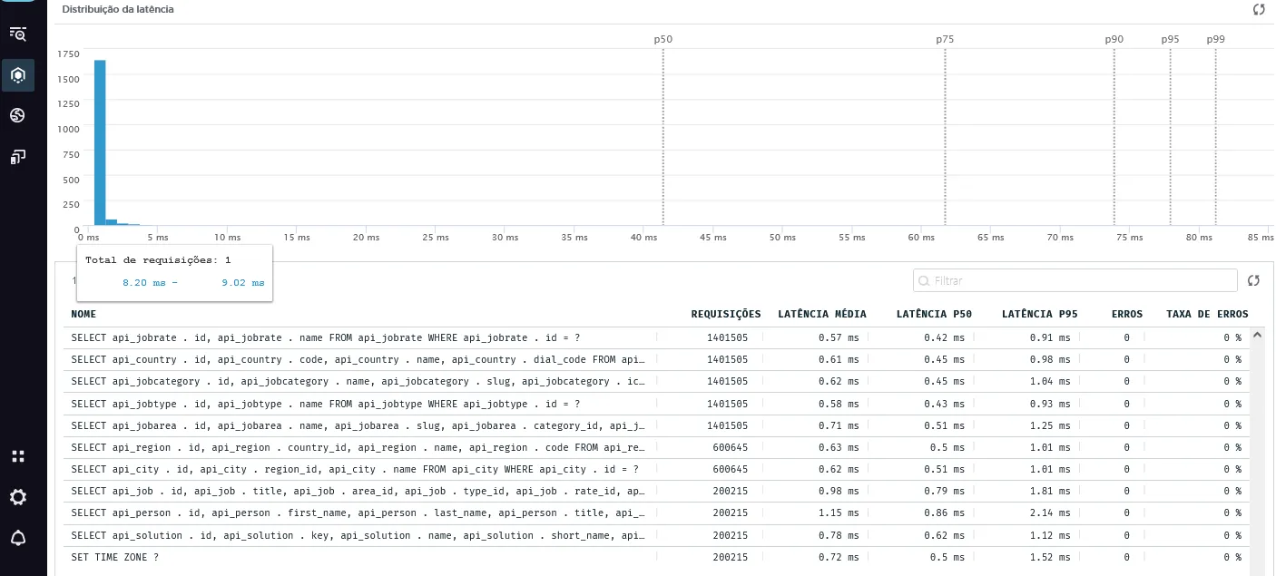
Task: Click the p95 percentile marker line
Action: point(1171,136)
